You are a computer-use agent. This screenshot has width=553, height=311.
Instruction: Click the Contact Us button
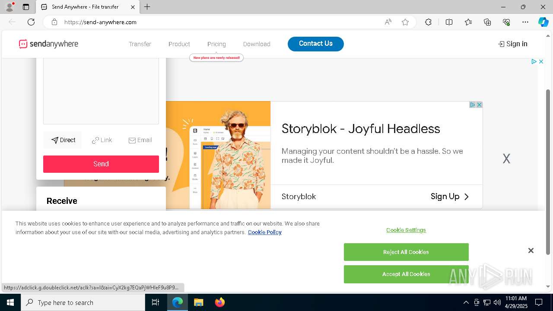click(x=316, y=44)
